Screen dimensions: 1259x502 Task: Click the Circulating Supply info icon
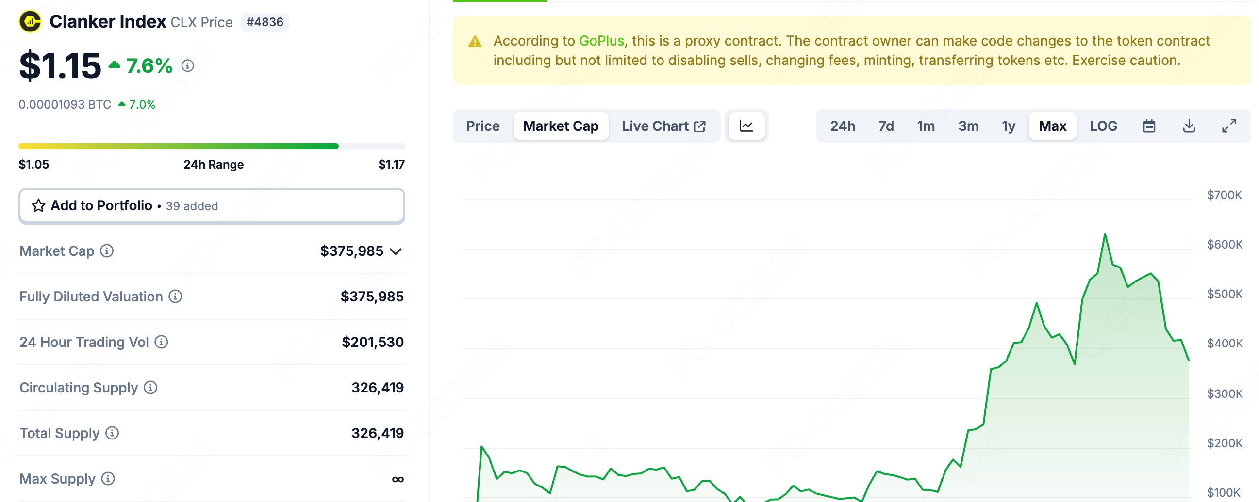150,387
